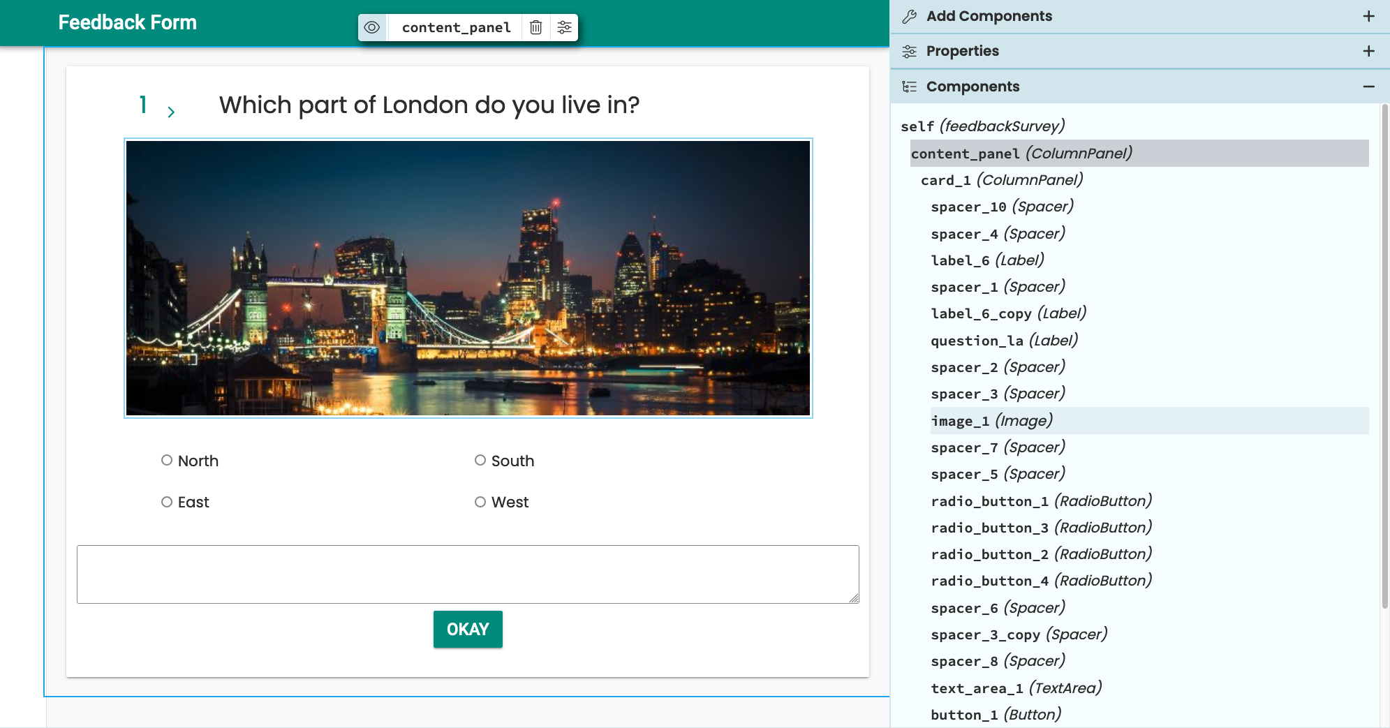Select card_1 ColumnPanel in component tree
1390x728 pixels.
pyautogui.click(x=1001, y=180)
